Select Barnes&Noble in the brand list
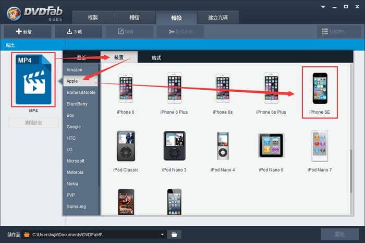This screenshot has width=365, height=243. coord(81,92)
